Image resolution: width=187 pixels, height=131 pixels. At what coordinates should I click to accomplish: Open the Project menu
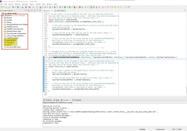point(38,4)
